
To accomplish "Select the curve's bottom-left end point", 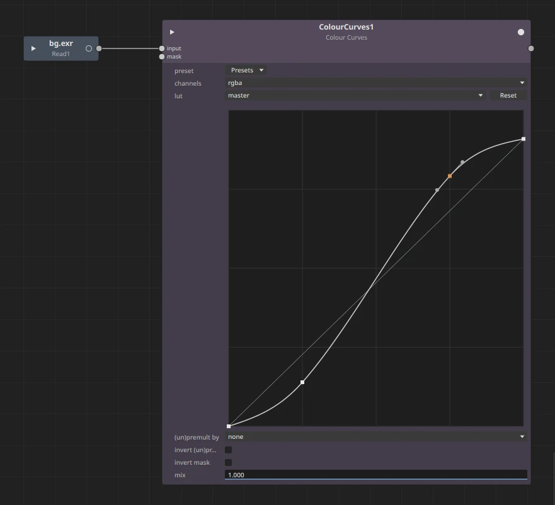I will coord(229,426).
